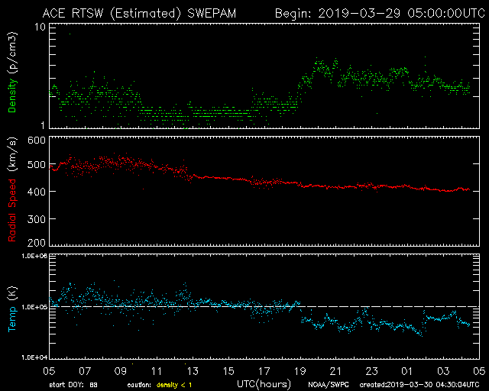Click the red Radial Speed (km/s) axis label
The width and height of the screenshot is (489, 391).
(12, 191)
